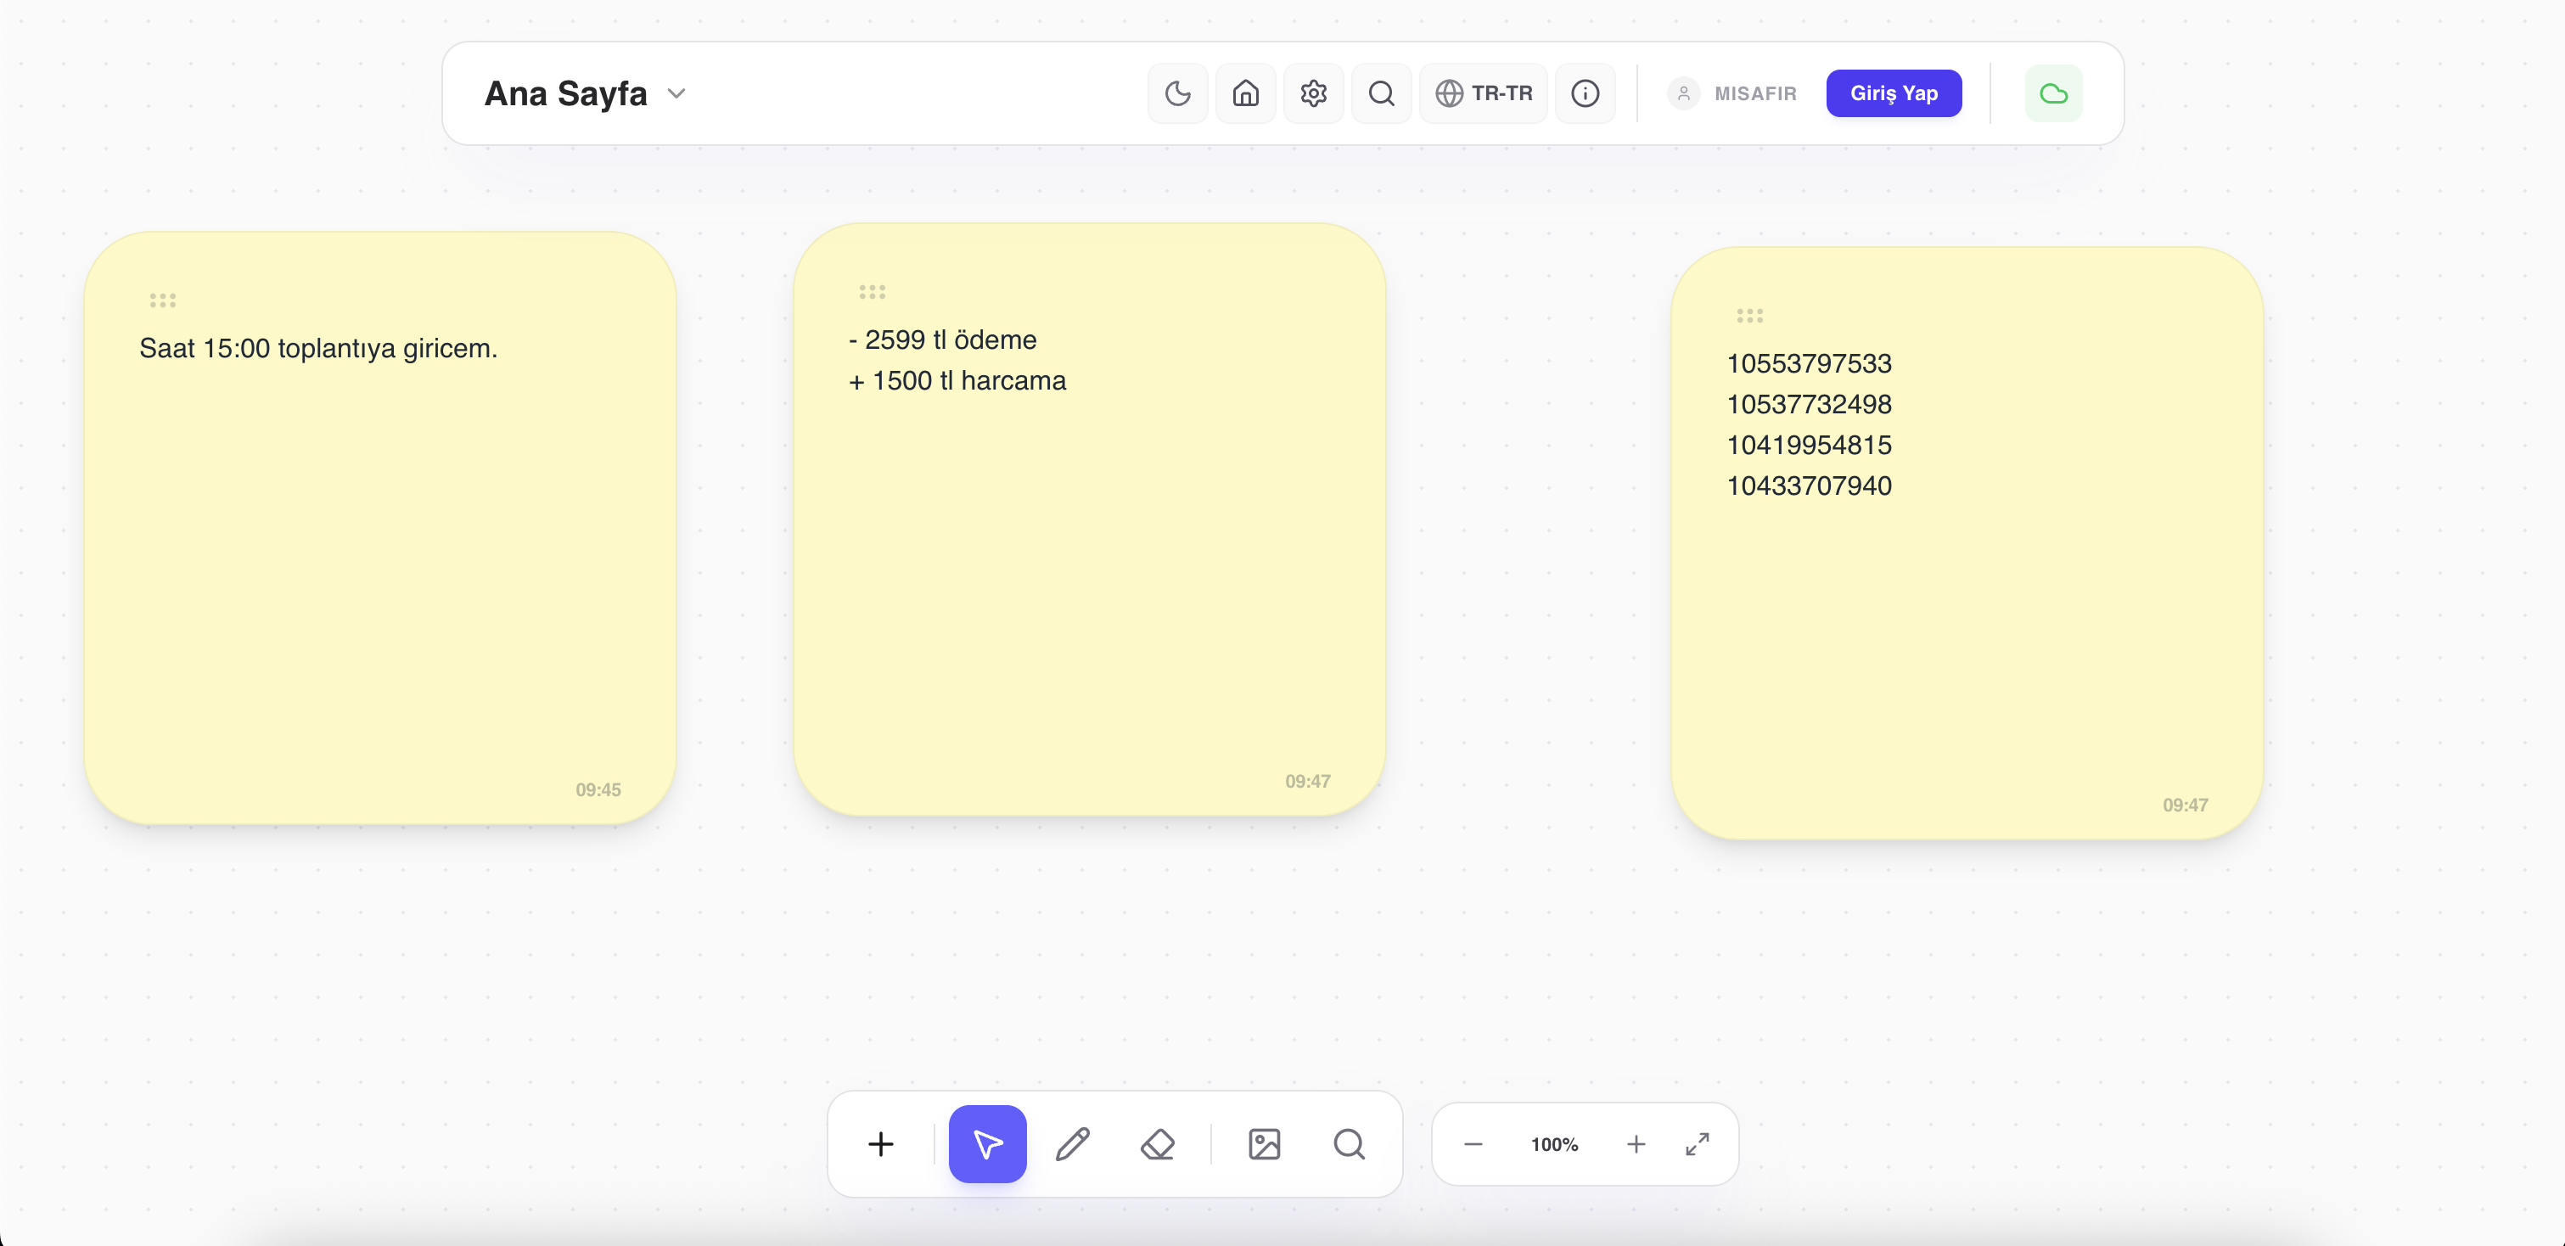Select the eraser tool
2565x1246 pixels.
pyautogui.click(x=1157, y=1143)
